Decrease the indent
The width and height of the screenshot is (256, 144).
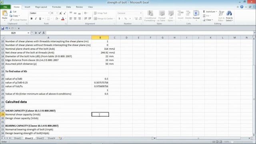85,19
